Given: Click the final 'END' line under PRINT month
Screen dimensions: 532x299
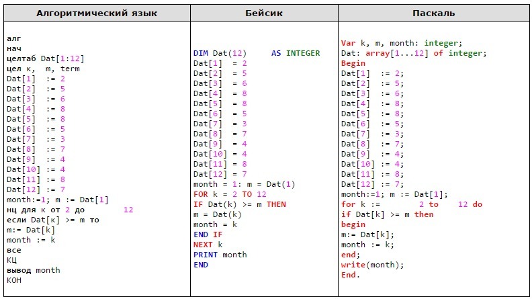Looking at the screenshot, I should coord(201,265).
